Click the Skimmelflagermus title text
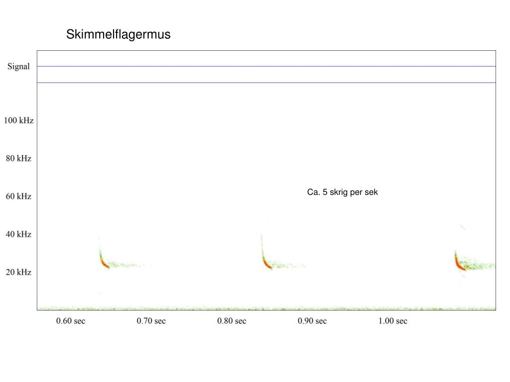The width and height of the screenshot is (510, 382). click(119, 34)
